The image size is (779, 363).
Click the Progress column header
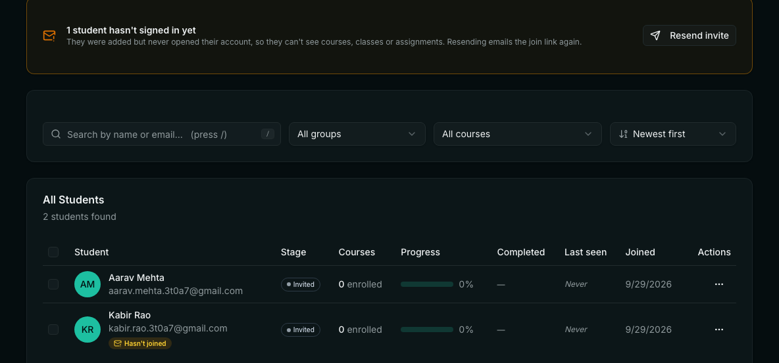coord(420,252)
